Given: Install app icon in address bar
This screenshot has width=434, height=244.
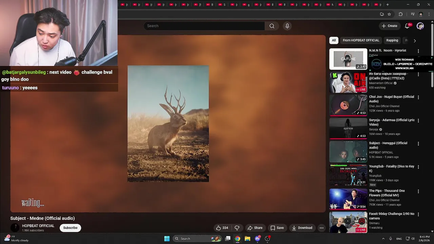Looking at the screenshot, I should point(382,14).
